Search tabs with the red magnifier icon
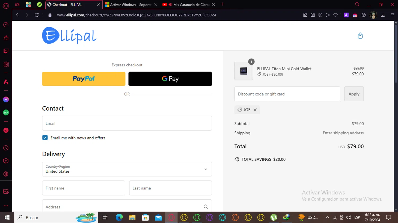398x223 pixels. pyautogui.click(x=357, y=4)
